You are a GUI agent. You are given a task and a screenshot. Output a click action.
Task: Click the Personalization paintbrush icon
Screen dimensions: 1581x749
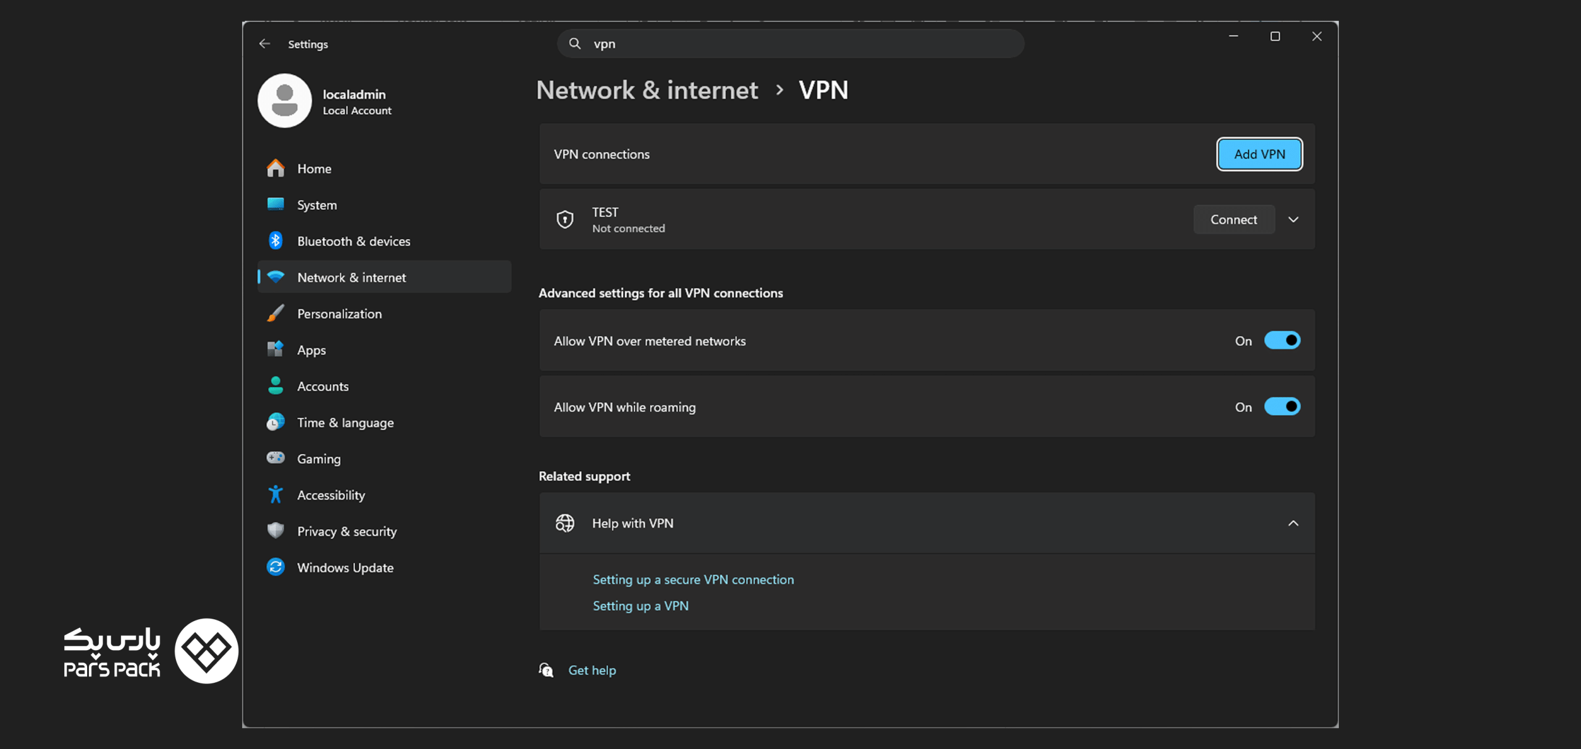point(275,313)
